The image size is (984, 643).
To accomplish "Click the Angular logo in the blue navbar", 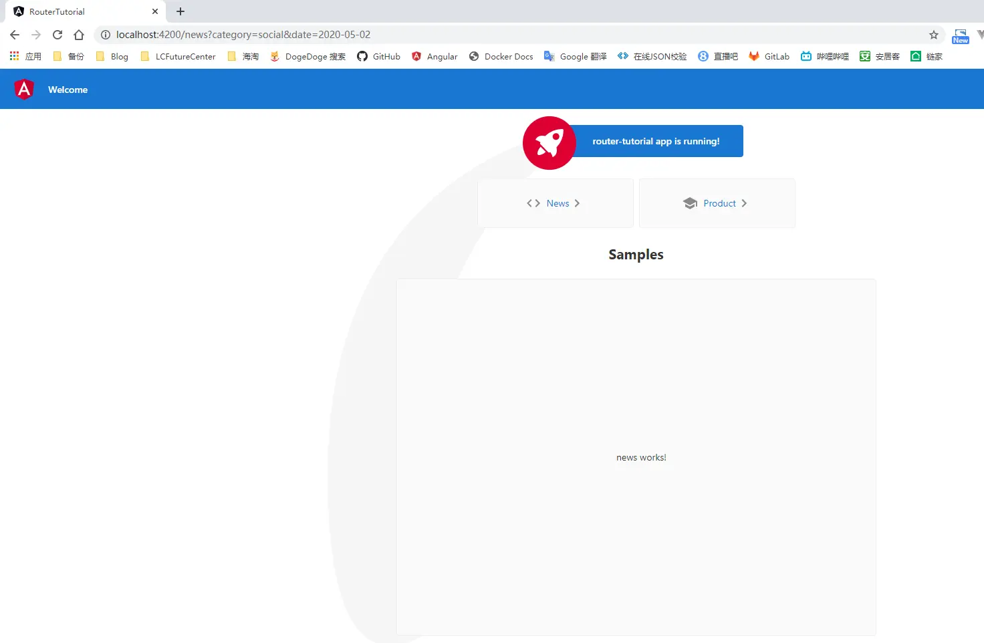I will pyautogui.click(x=24, y=89).
